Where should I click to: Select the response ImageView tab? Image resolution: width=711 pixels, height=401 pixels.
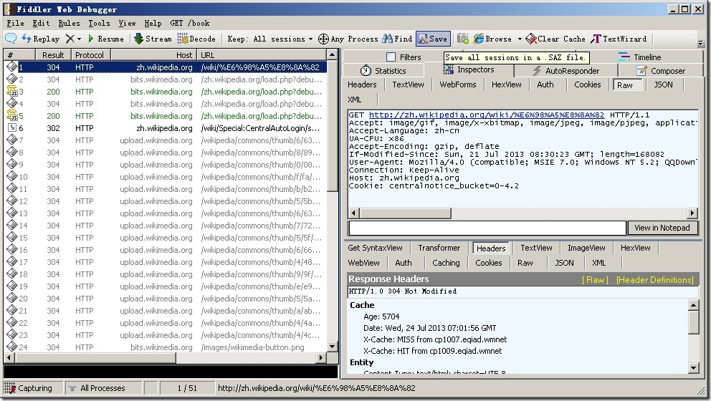[586, 248]
